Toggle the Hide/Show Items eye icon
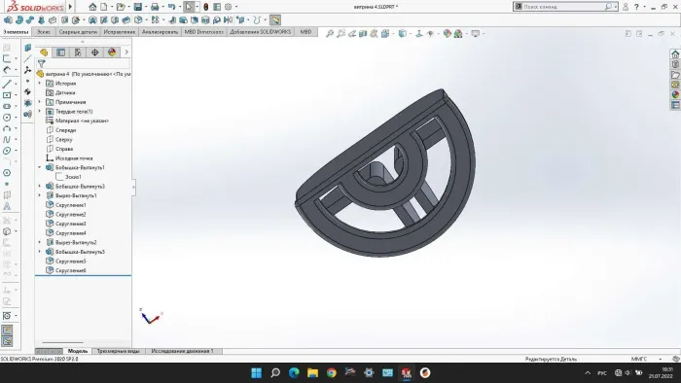The image size is (681, 383). click(430, 33)
